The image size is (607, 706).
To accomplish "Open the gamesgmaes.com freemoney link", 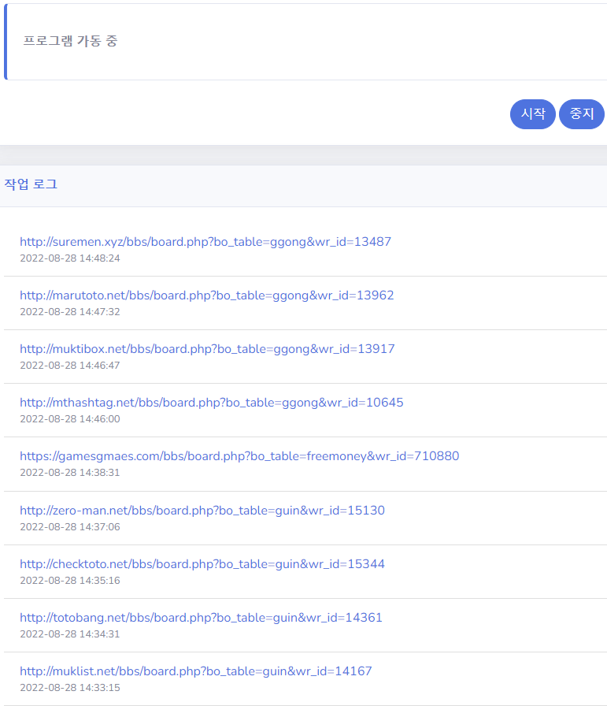I will (x=239, y=456).
